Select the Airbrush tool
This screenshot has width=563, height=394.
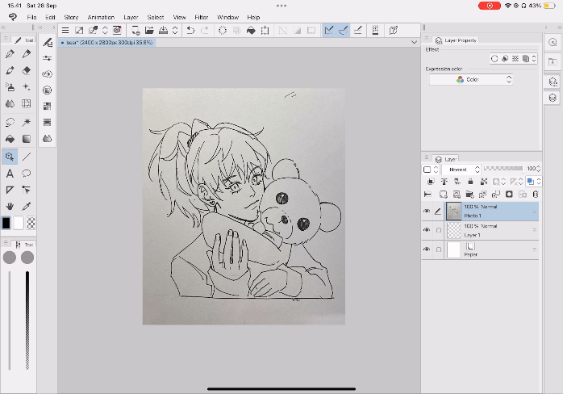10,87
